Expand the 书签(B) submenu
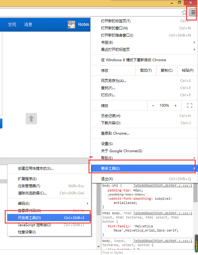The width and height of the screenshot is (198, 255). 144,42
